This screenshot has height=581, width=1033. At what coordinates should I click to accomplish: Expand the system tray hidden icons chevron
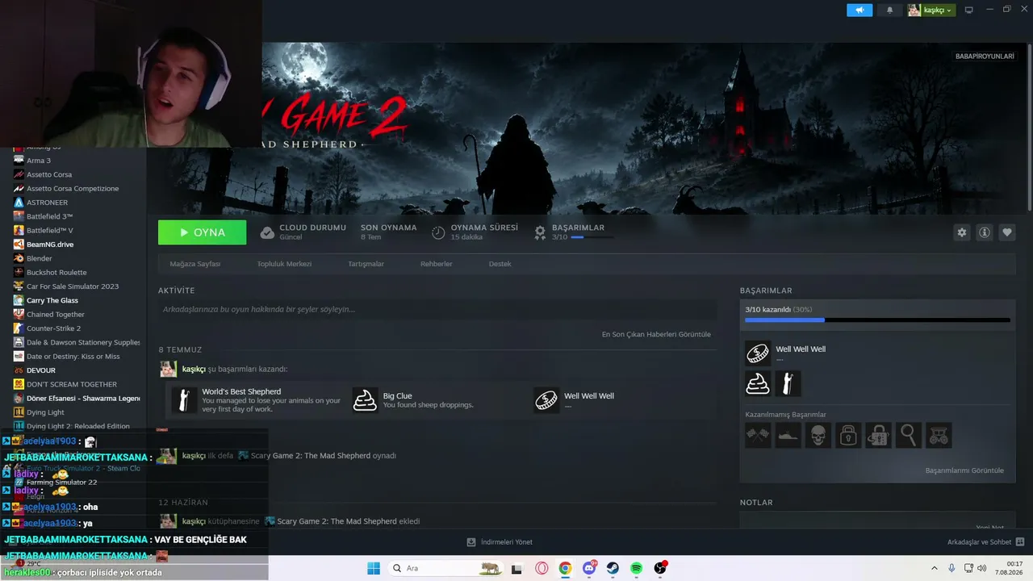(935, 568)
